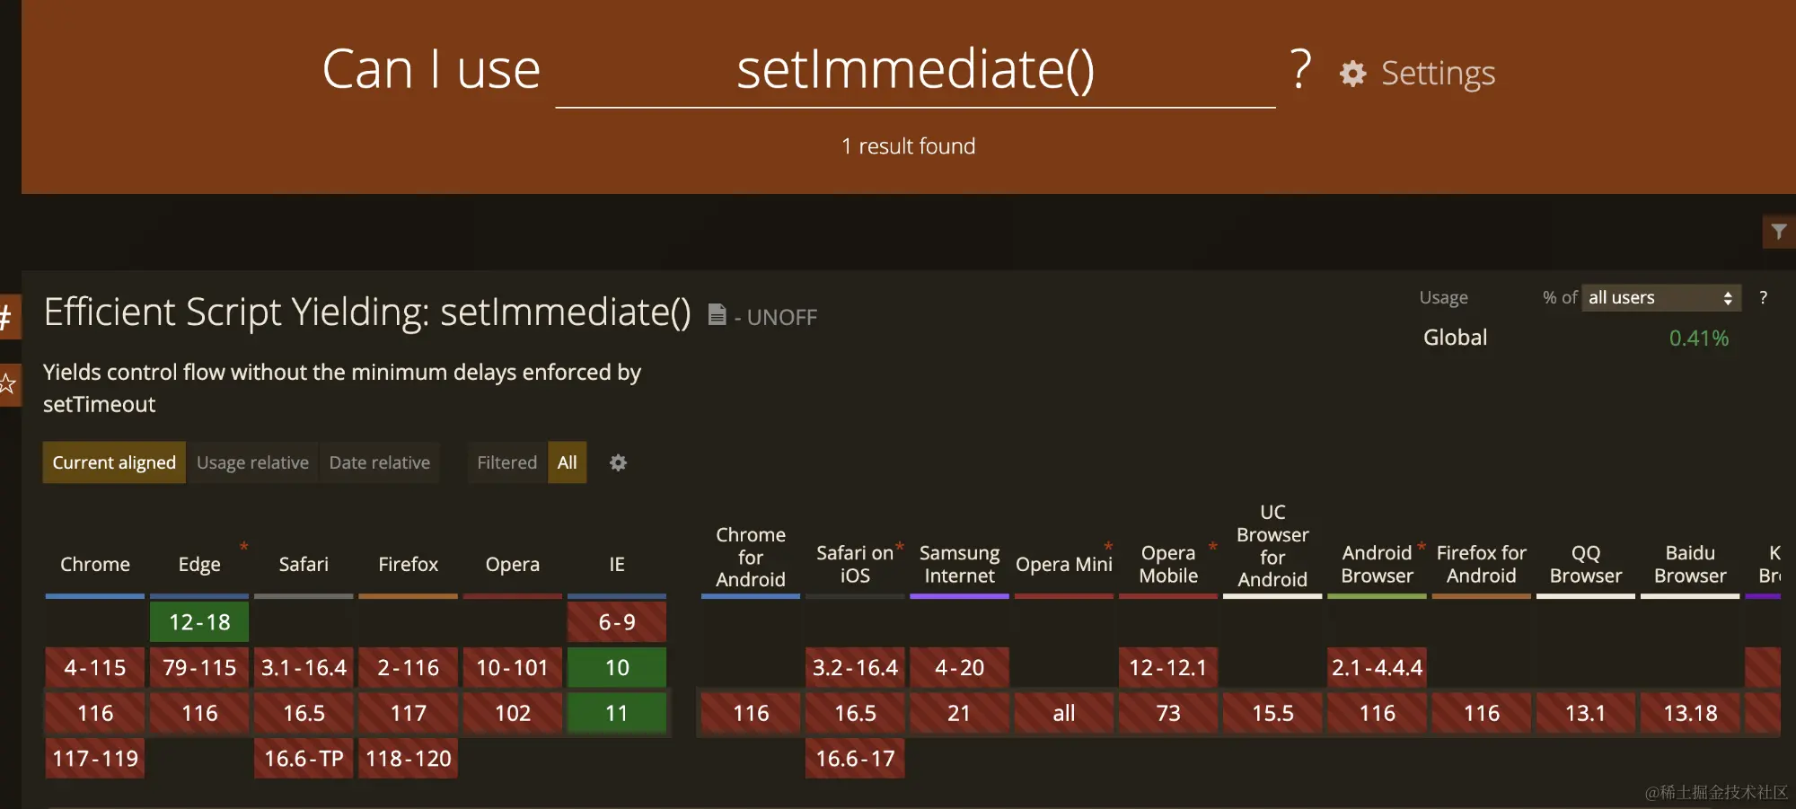Image resolution: width=1796 pixels, height=809 pixels.
Task: Click the Safari on iOS note asterisk
Action: coord(899,546)
